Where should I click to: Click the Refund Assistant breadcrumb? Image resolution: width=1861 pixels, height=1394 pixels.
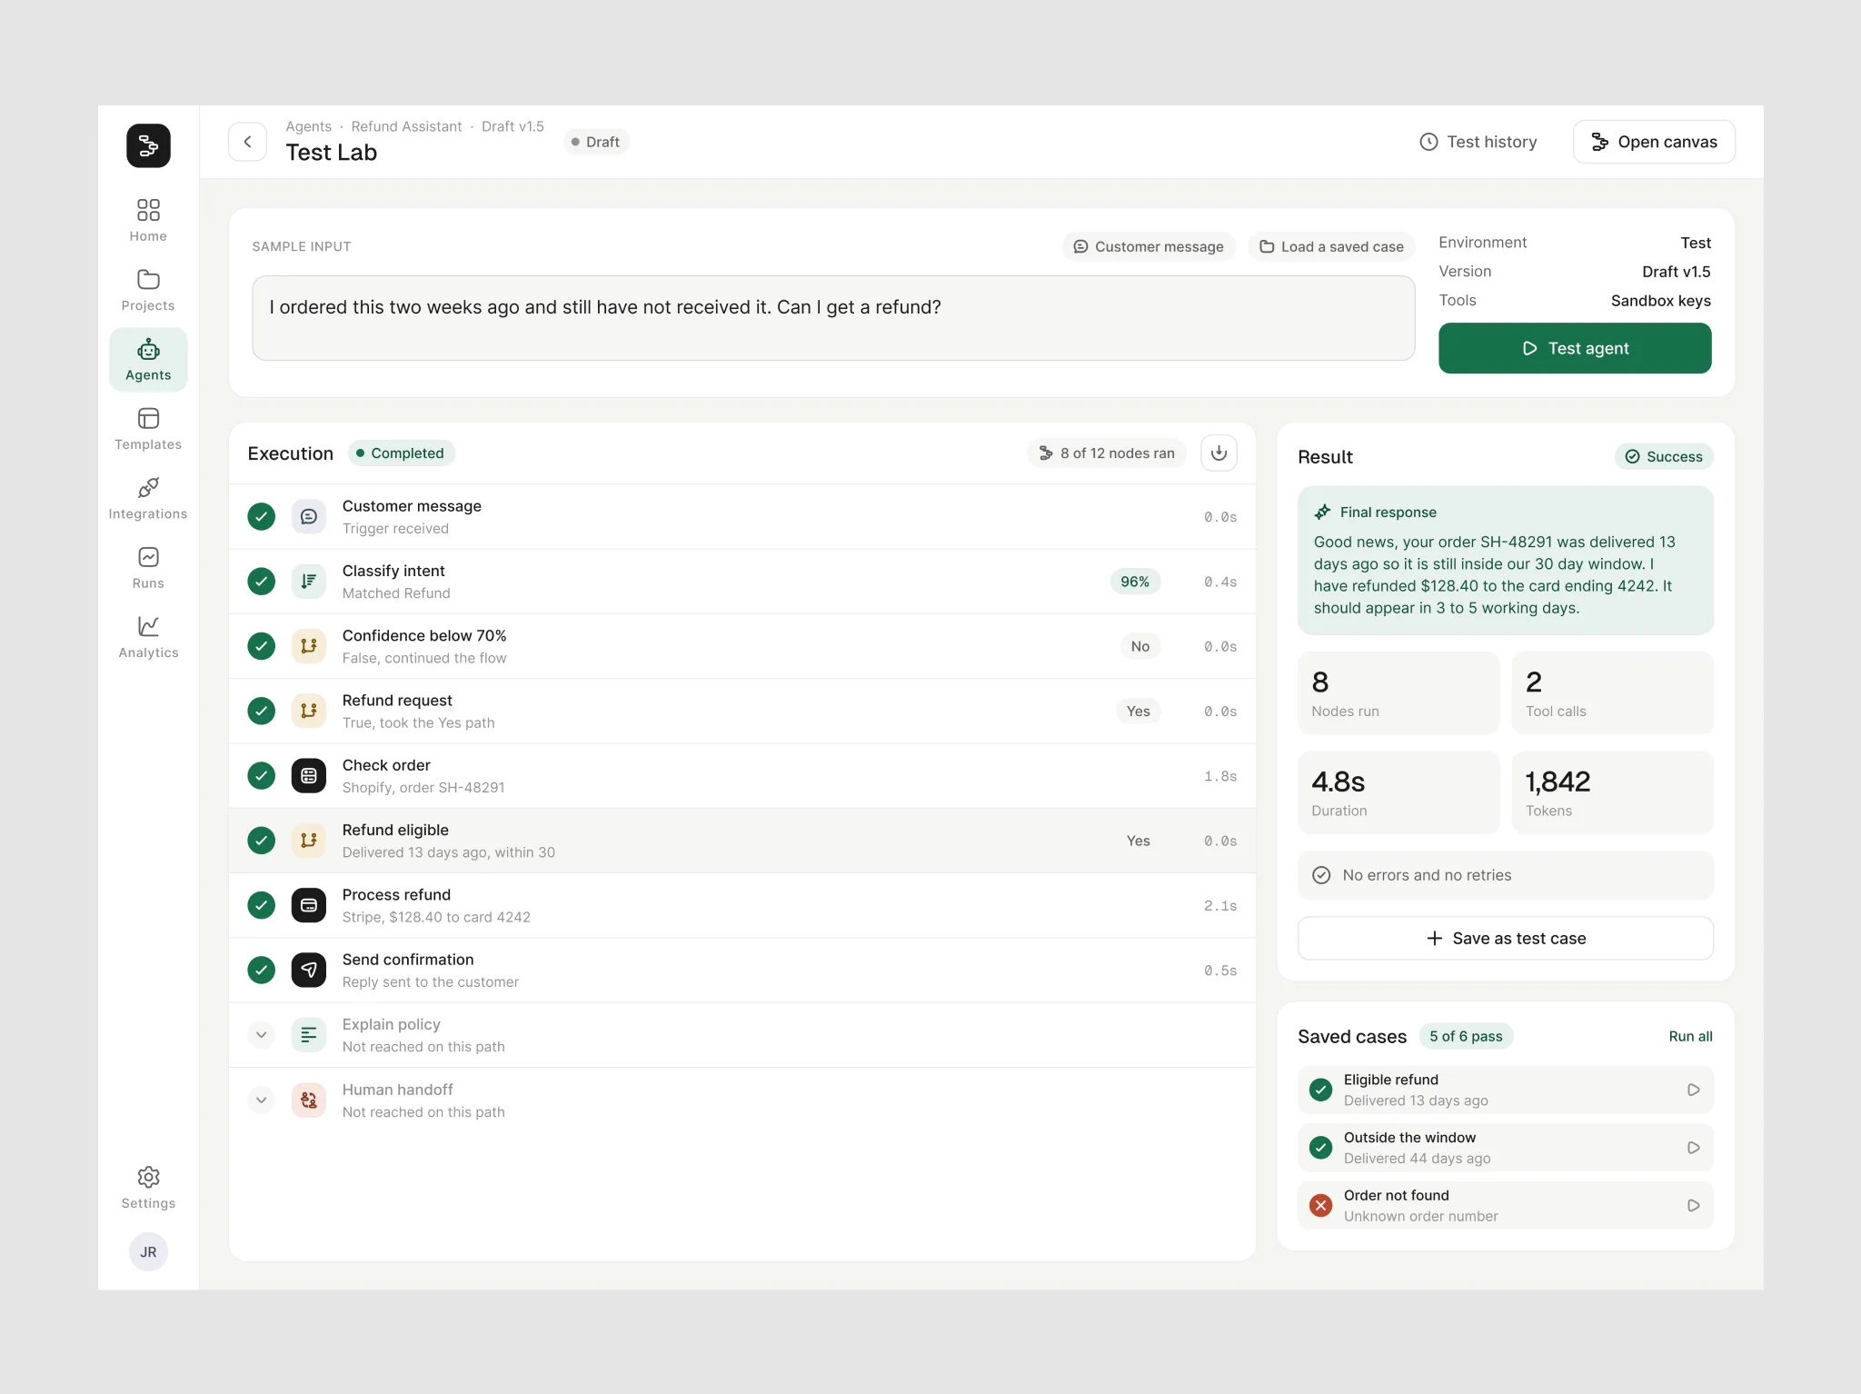406,126
